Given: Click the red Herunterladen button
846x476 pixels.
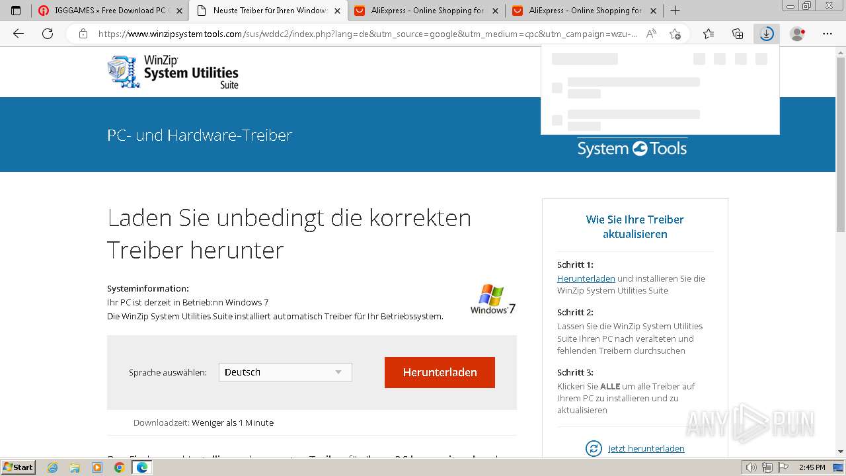Looking at the screenshot, I should tap(440, 372).
